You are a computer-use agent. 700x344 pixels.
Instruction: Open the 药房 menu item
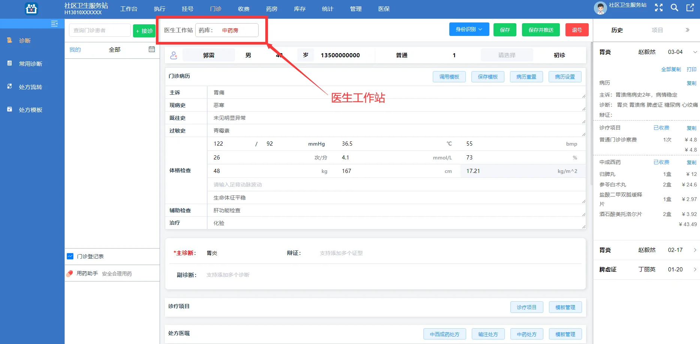click(271, 9)
